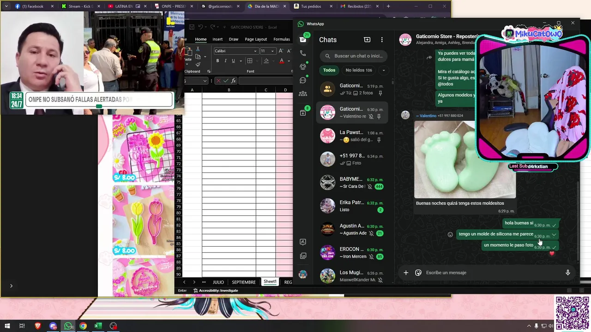
Task: Click the emoji reaction icon beside 'tengo un molde' message
Action: tap(450, 234)
